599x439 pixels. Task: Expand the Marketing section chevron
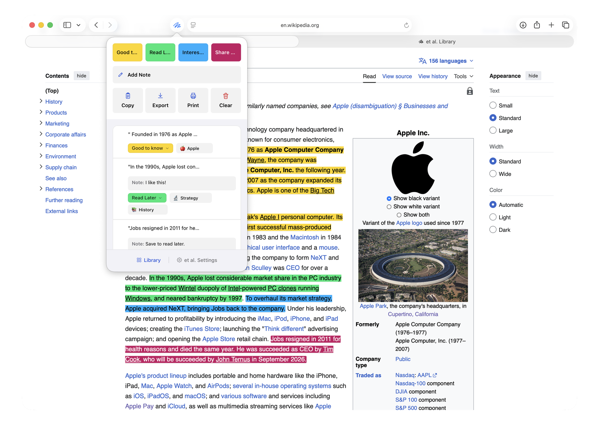41,123
